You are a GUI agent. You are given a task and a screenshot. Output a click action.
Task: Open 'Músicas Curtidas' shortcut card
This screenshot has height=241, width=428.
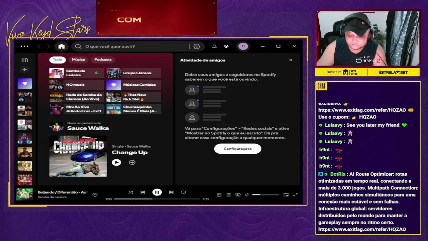134,85
